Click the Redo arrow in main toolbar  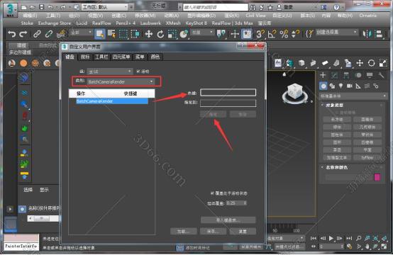(x=23, y=34)
